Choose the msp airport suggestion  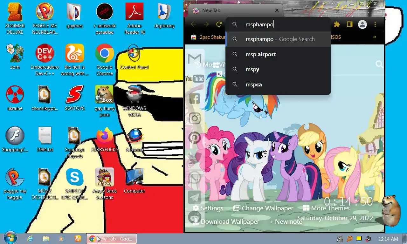278,54
